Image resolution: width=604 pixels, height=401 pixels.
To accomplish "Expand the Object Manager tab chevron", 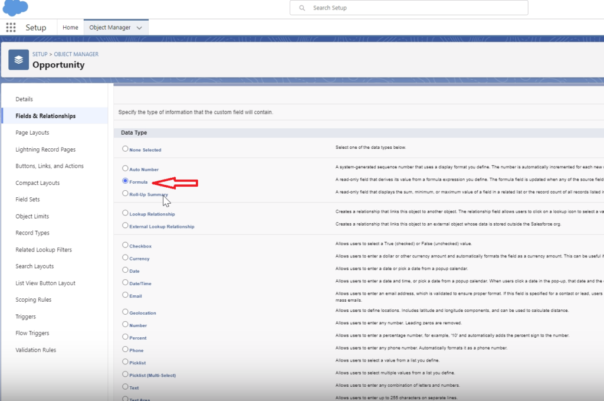I will (139, 28).
